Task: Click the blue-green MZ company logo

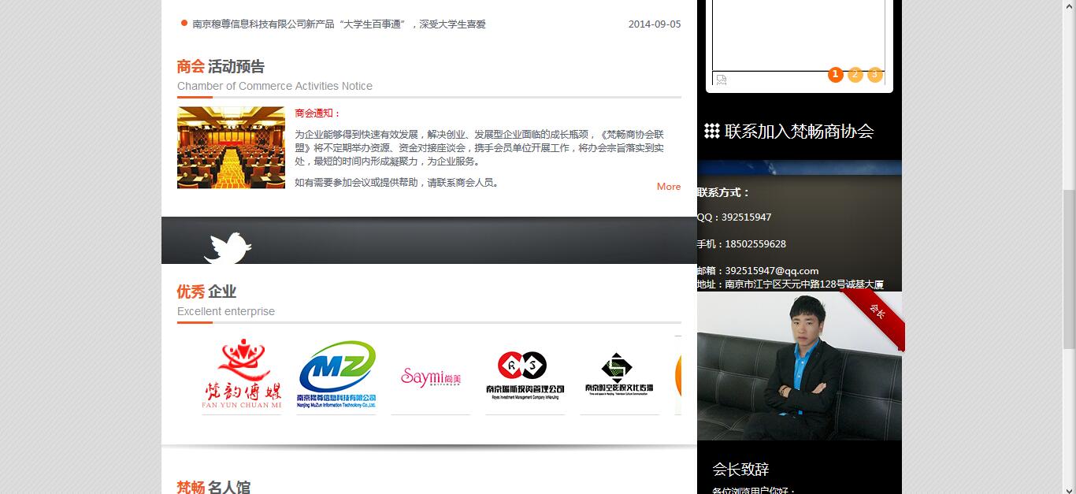Action: coord(336,374)
